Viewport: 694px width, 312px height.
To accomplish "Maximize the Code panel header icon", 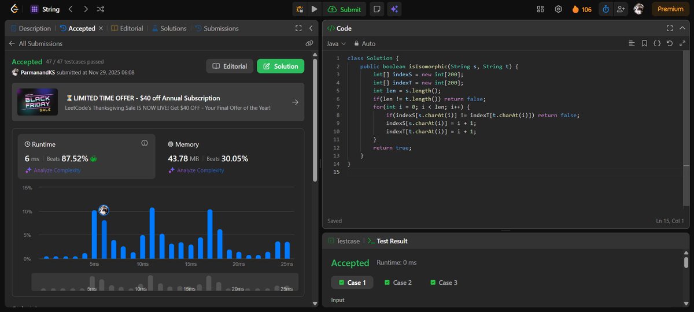I will [x=669, y=28].
